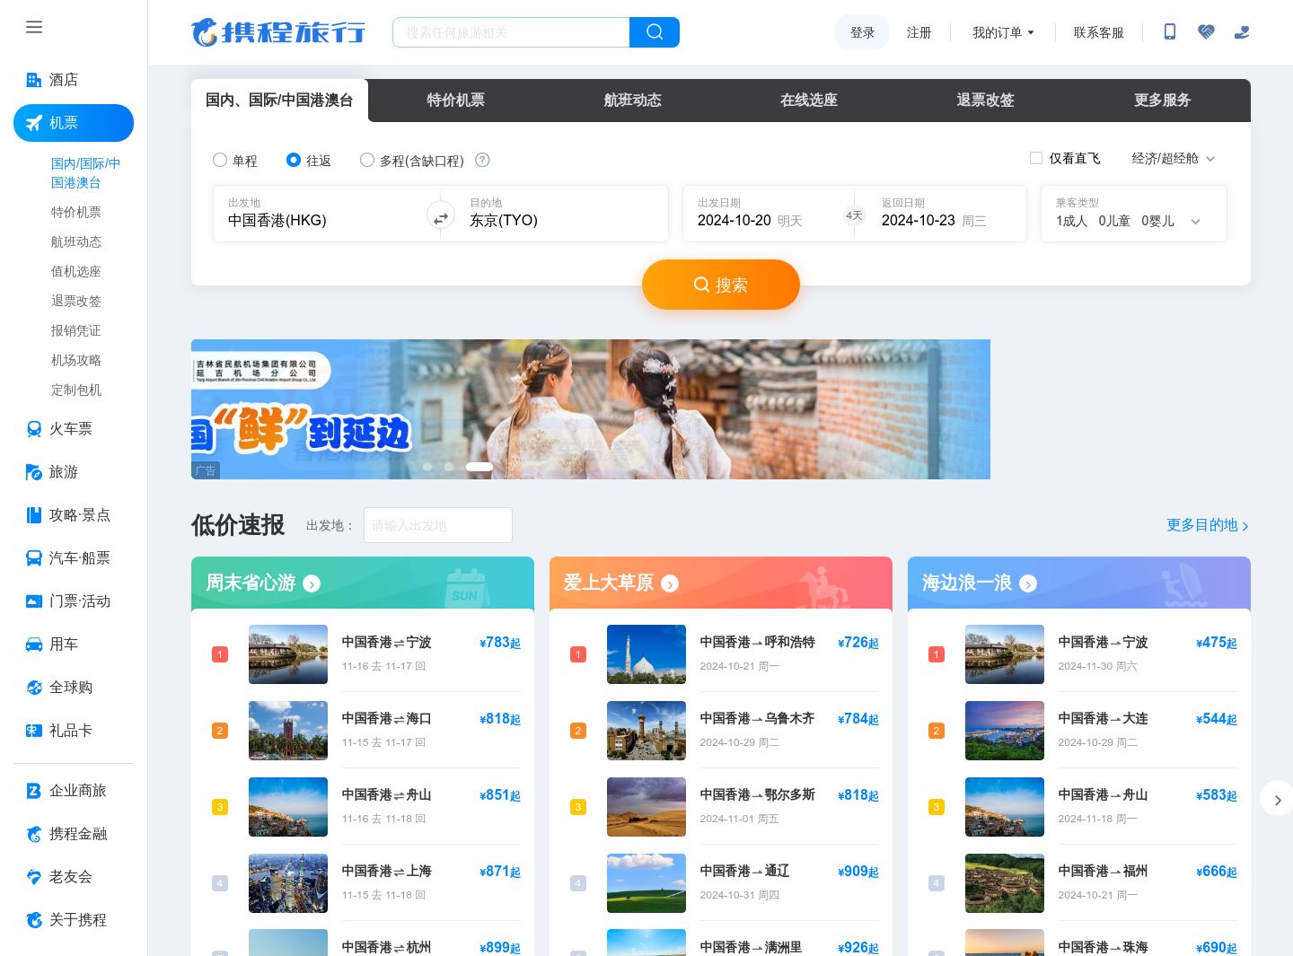The width and height of the screenshot is (1293, 956).
Task: Select the 单程 one-way radio button
Action: pos(220,160)
